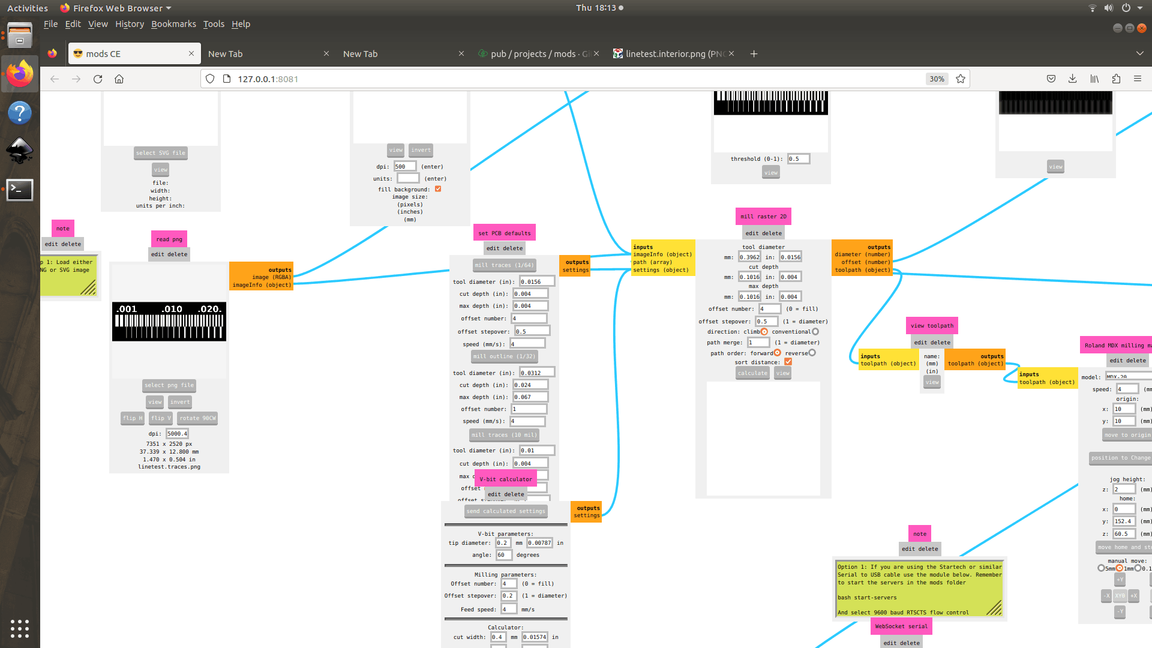The width and height of the screenshot is (1152, 648).
Task: Open Firefox downloads panel
Action: click(1073, 79)
